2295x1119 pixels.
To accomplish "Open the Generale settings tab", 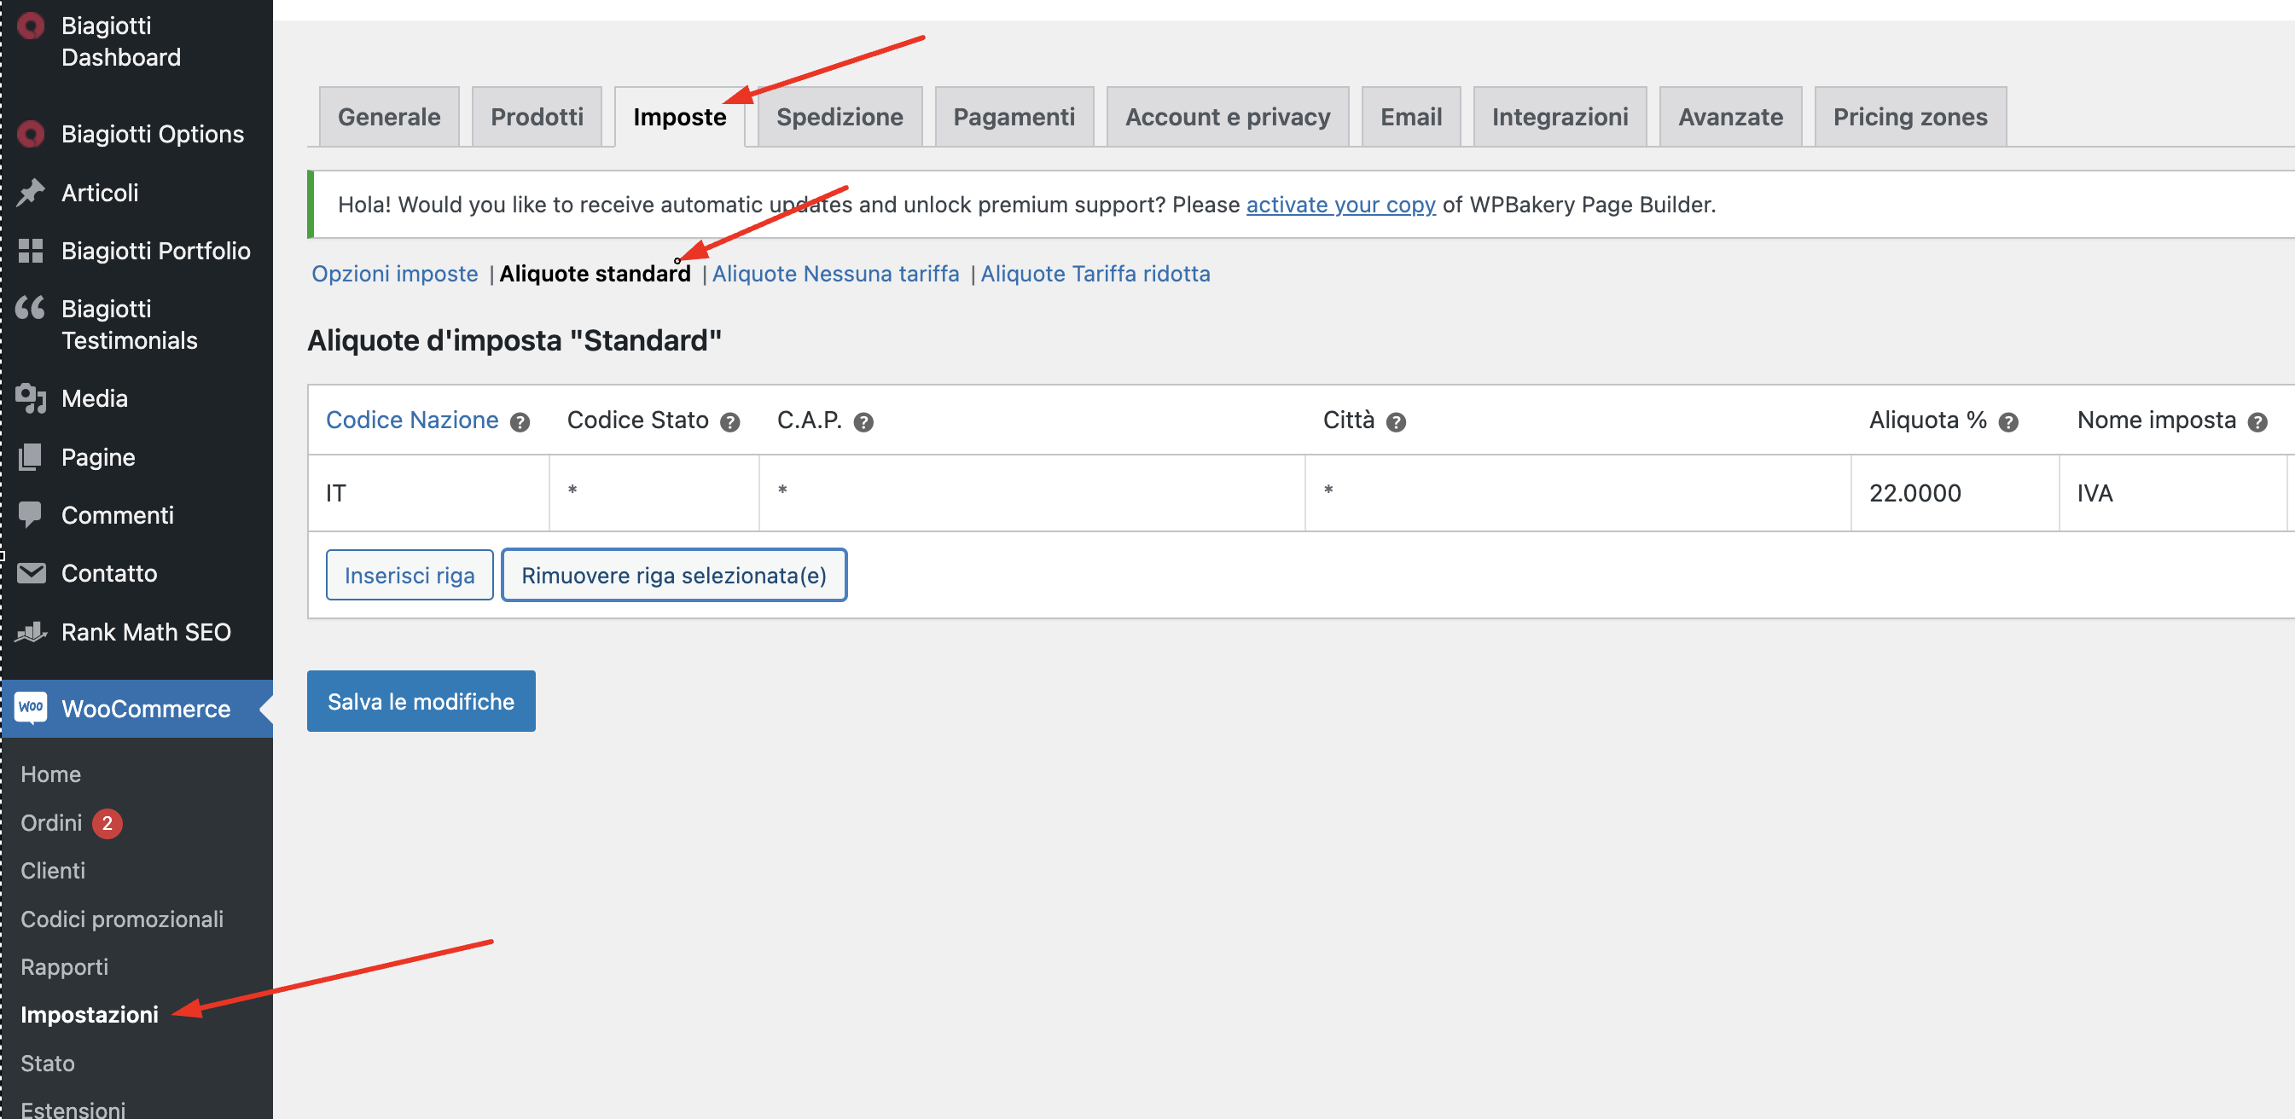I will pyautogui.click(x=389, y=117).
